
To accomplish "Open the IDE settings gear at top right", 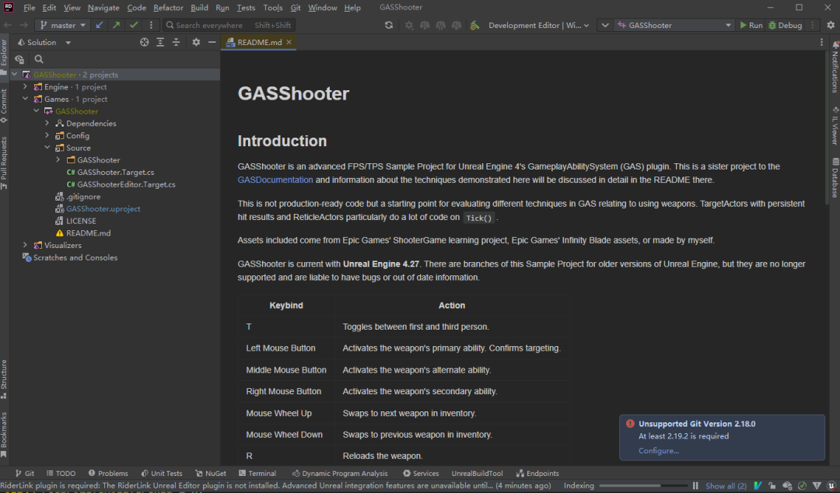I will [x=831, y=25].
